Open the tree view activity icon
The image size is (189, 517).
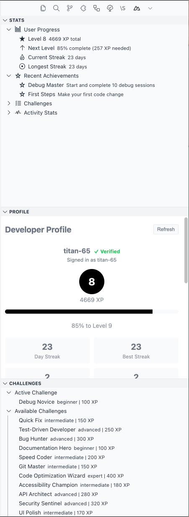point(110,8)
